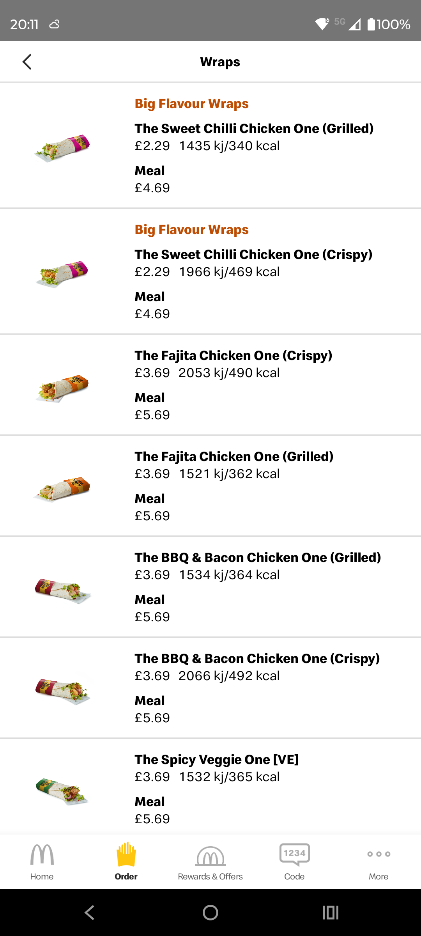Tap the back arrow in Wraps header
The width and height of the screenshot is (421, 936).
pos(27,62)
